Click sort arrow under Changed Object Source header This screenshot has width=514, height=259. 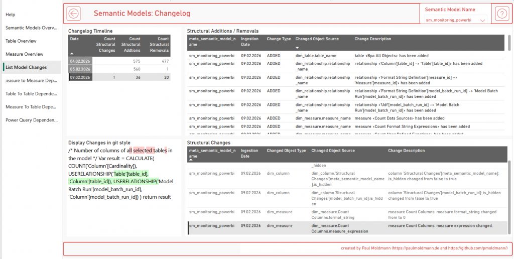point(297,47)
